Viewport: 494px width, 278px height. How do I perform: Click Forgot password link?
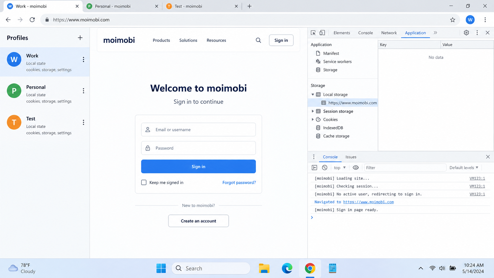tap(239, 182)
